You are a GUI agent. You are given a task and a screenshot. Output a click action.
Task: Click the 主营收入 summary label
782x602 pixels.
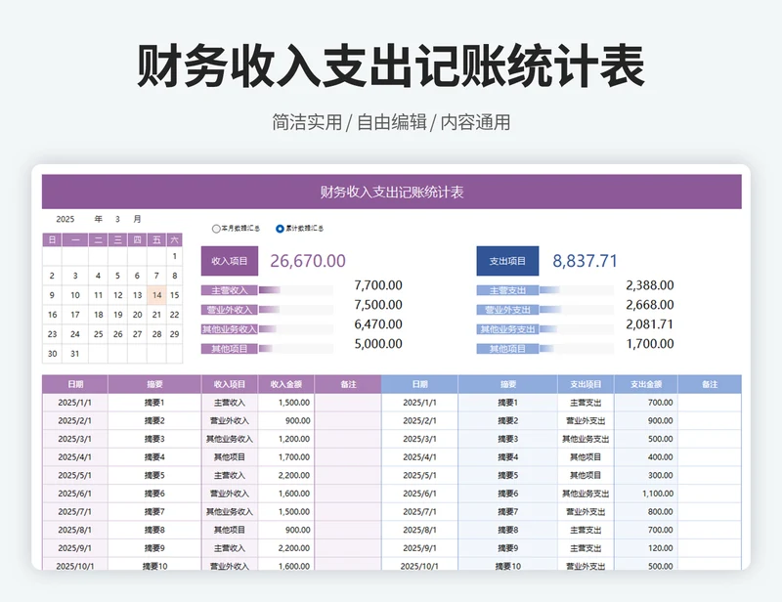pos(230,290)
